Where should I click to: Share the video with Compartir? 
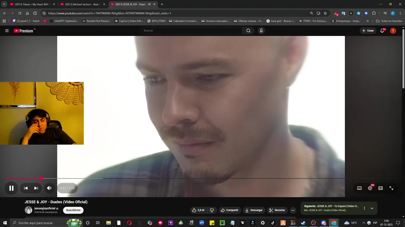tap(229, 210)
